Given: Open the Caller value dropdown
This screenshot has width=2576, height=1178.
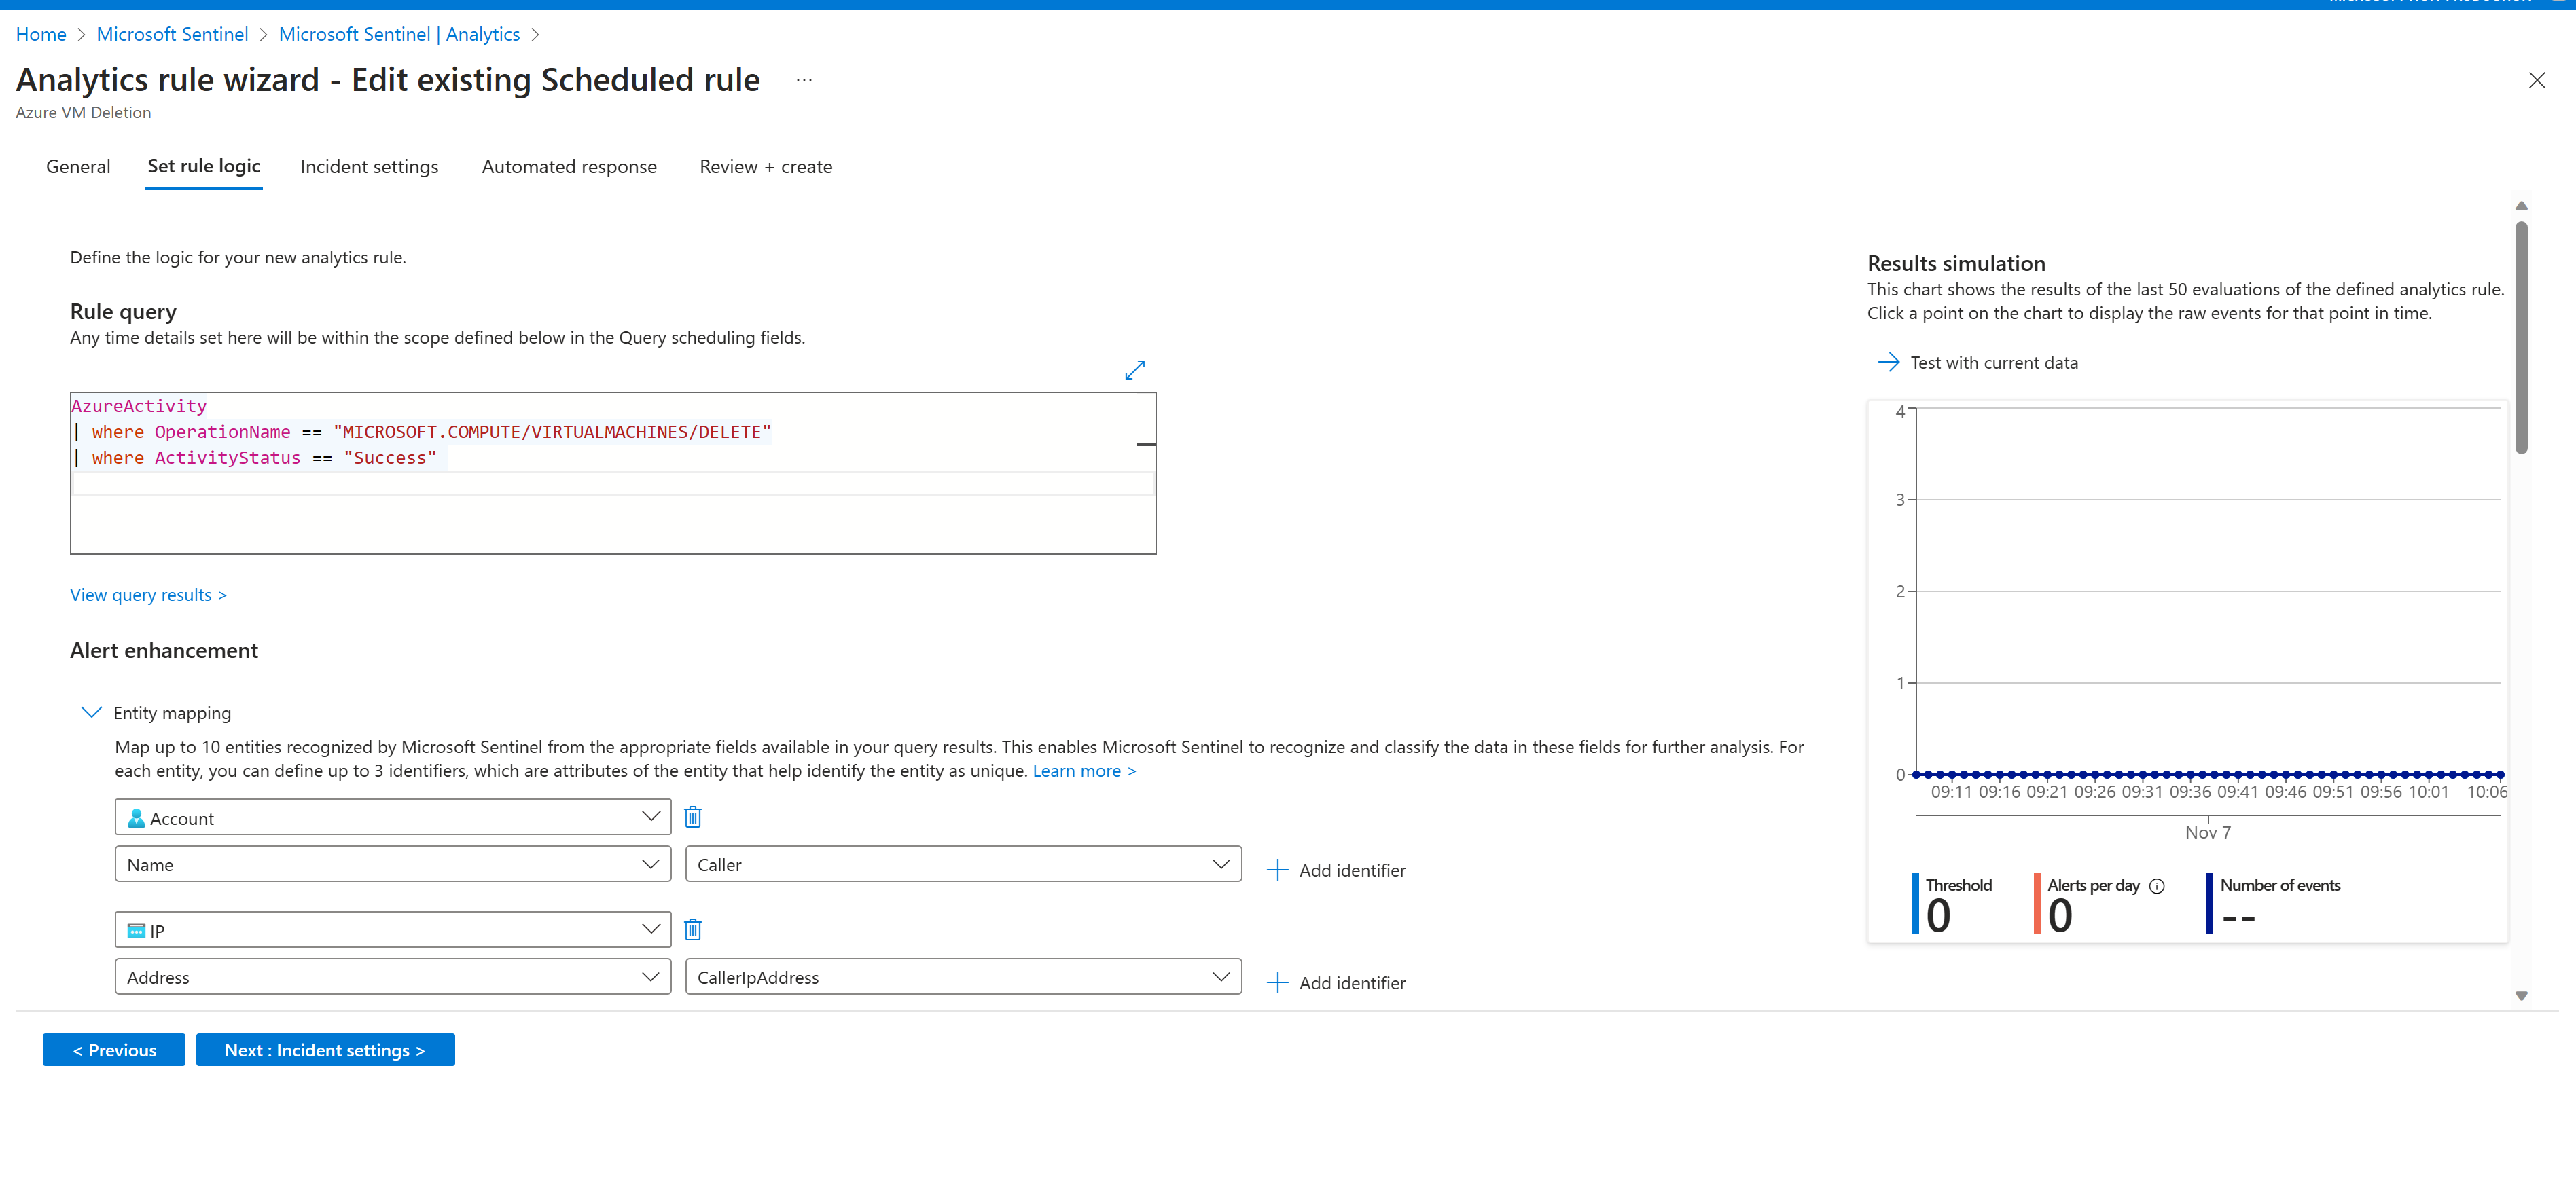Looking at the screenshot, I should pyautogui.click(x=963, y=864).
